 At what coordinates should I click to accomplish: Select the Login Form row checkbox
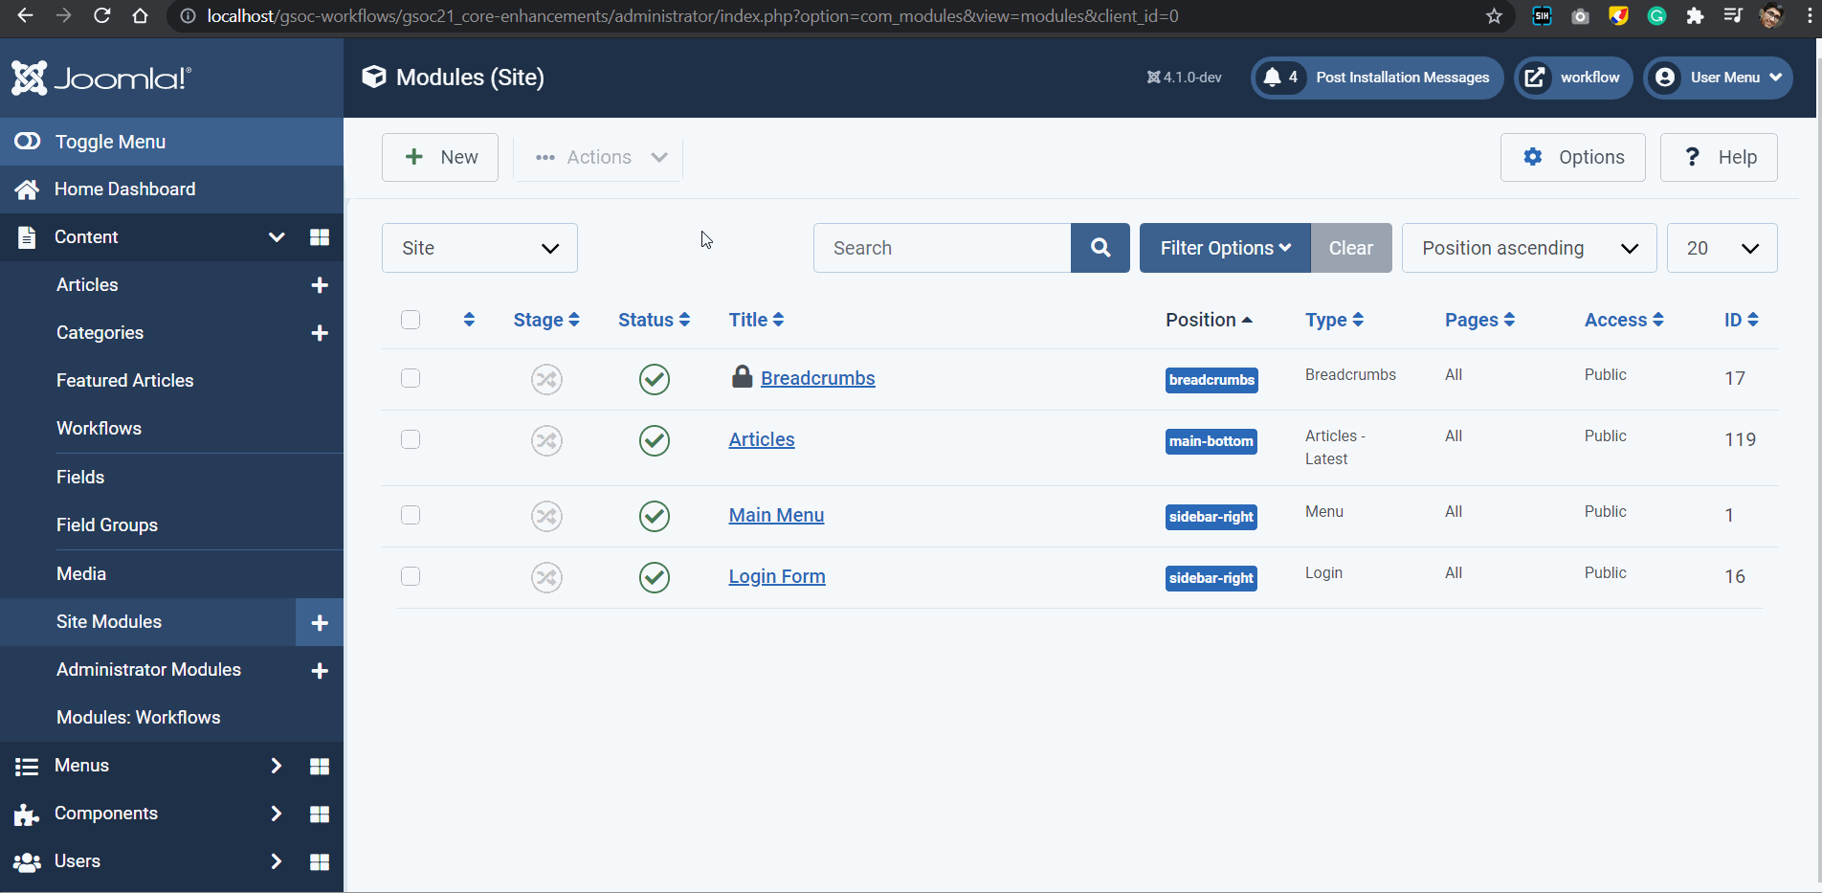411,576
